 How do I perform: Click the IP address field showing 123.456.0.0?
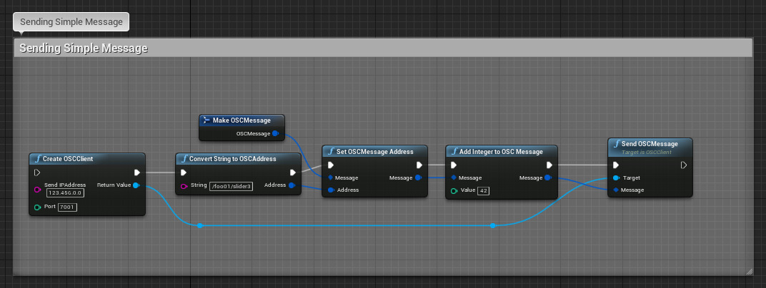tap(65, 192)
